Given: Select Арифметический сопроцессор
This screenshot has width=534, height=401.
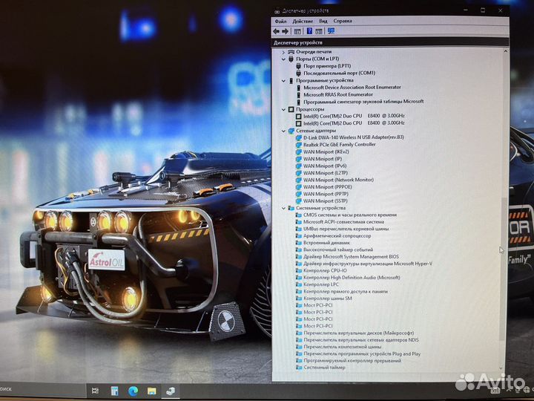Looking at the screenshot, I should [x=337, y=235].
